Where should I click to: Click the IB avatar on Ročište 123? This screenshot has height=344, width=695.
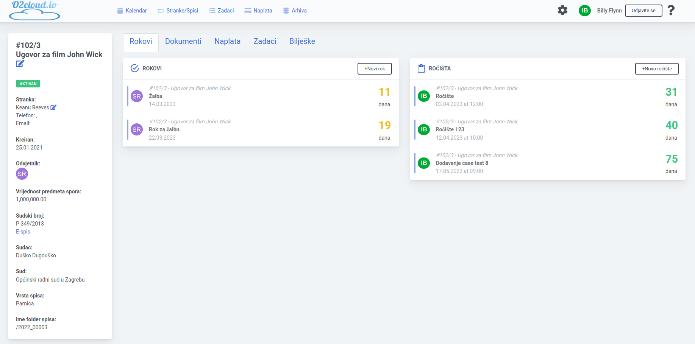click(x=423, y=129)
